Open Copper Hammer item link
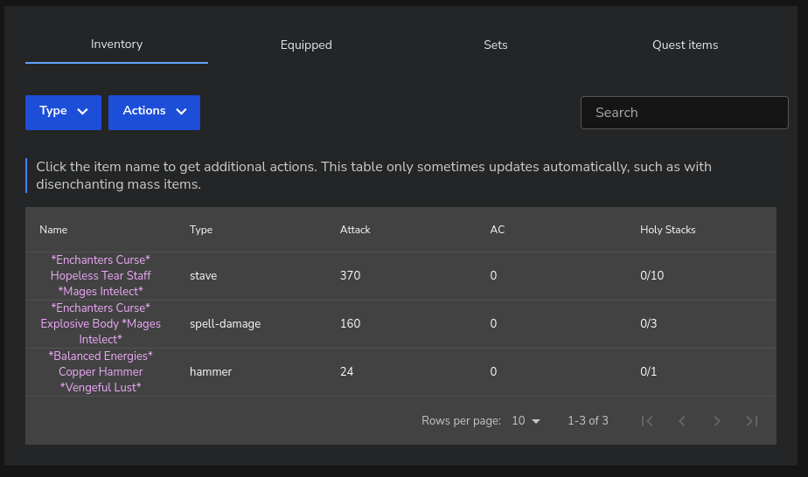The image size is (808, 477). pos(101,371)
